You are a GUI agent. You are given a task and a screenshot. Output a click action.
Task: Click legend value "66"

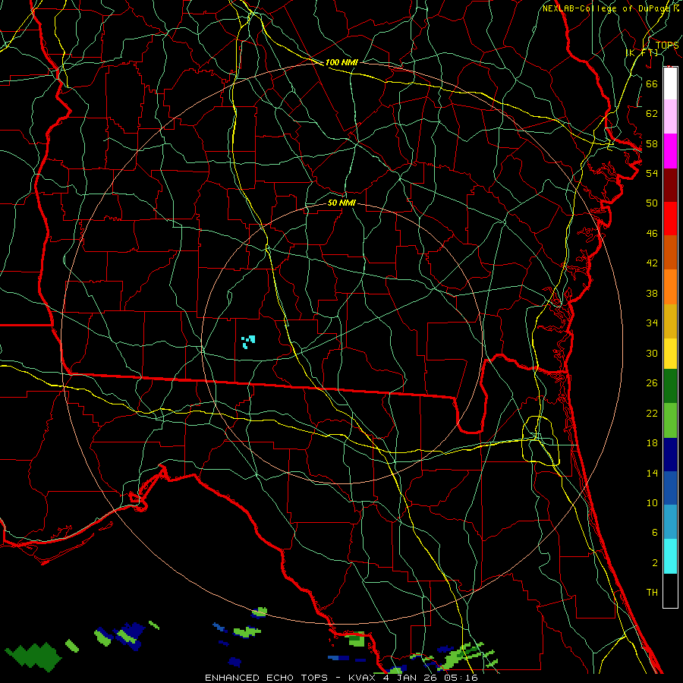pos(652,83)
